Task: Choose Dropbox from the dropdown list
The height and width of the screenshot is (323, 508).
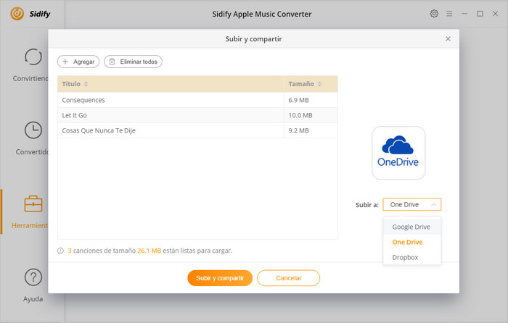Action: pos(411,257)
